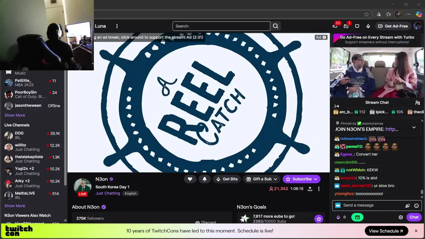The image size is (425, 239).
Task: Click username Egeos_ in chat
Action: click(347, 154)
